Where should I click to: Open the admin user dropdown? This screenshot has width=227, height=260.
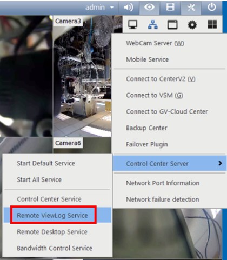(x=99, y=8)
